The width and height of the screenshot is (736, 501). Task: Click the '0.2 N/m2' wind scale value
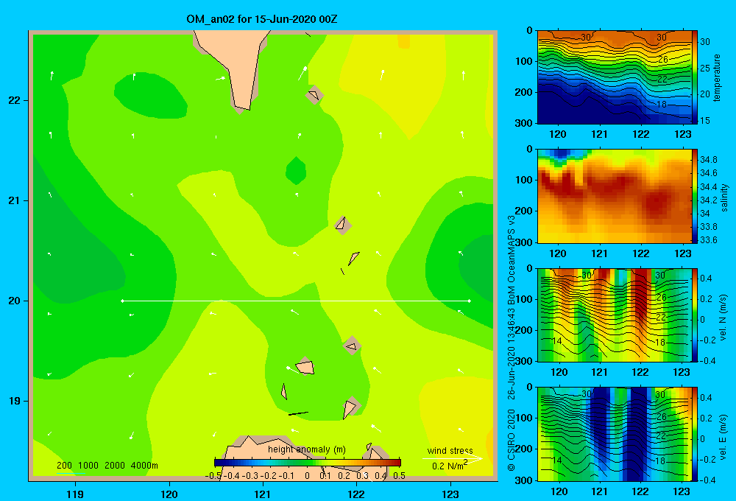[450, 466]
